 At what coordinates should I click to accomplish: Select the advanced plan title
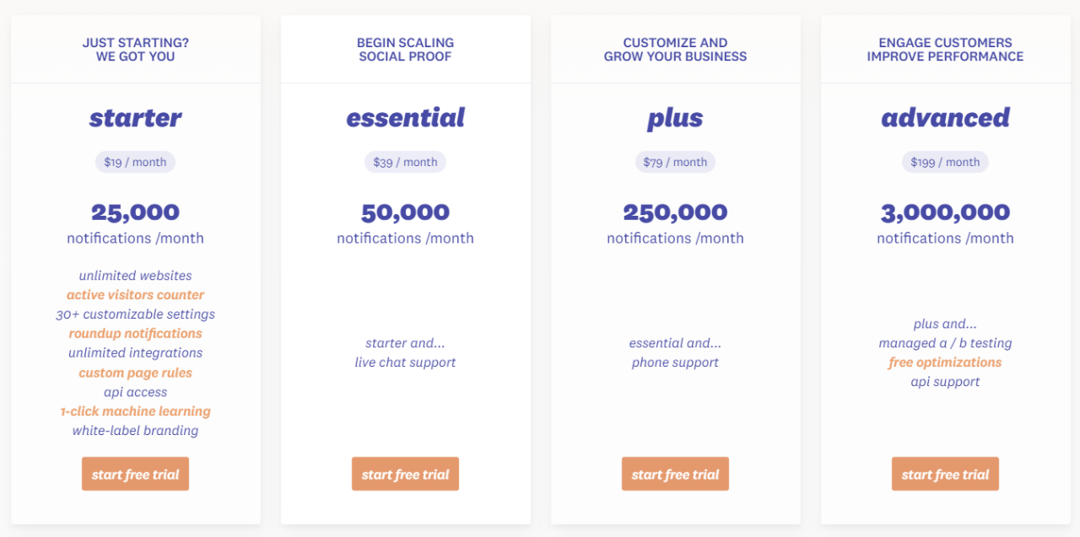tap(945, 118)
